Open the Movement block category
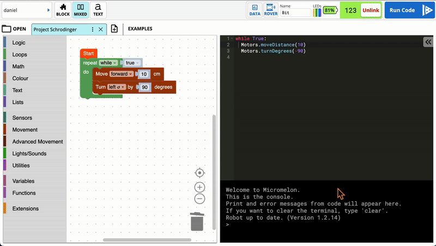This screenshot has height=246, width=436. [x=25, y=130]
